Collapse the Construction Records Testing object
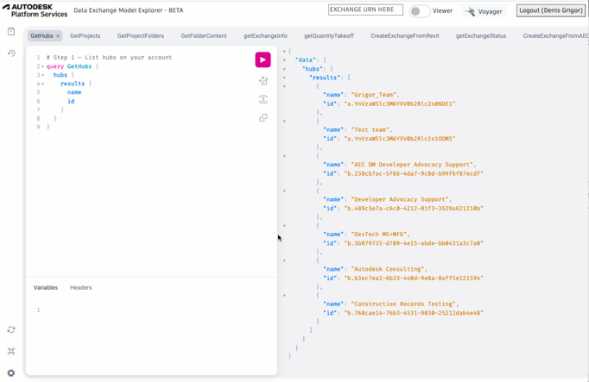 point(284,296)
